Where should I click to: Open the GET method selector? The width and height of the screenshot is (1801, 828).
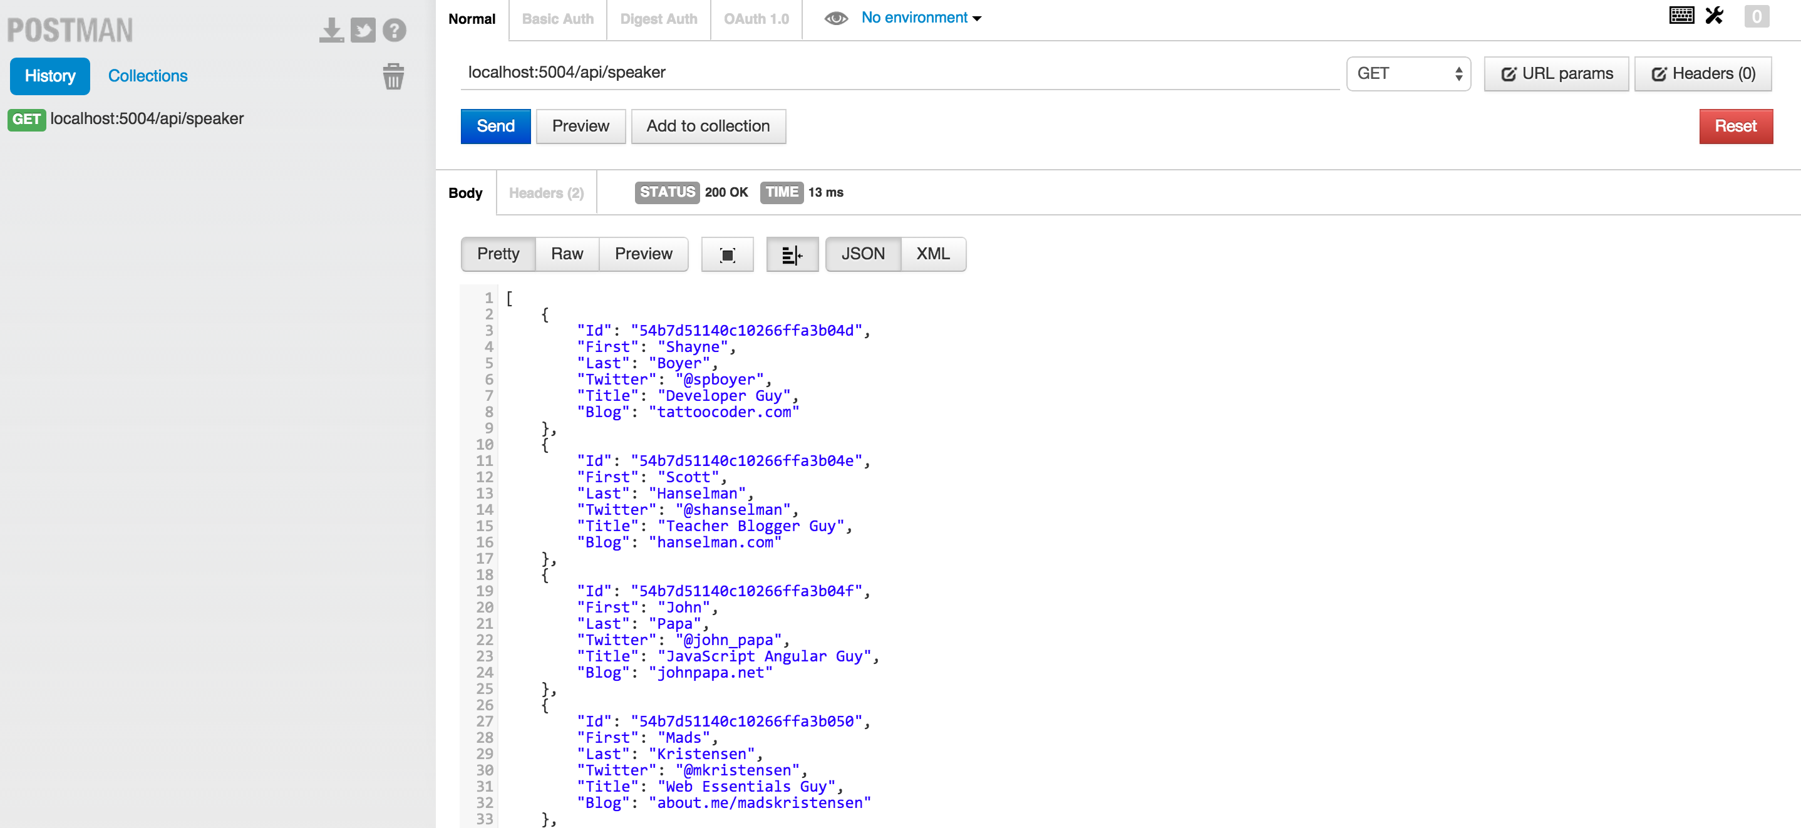1409,73
